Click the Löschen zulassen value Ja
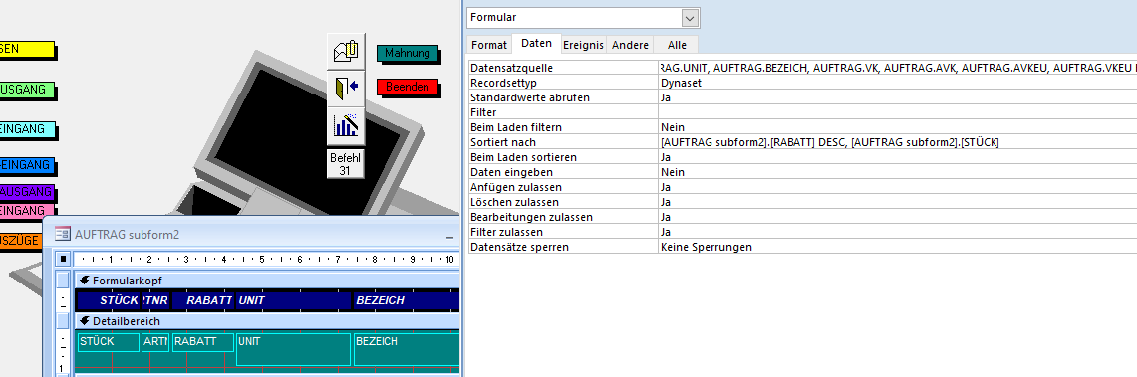This screenshot has width=1137, height=377. tap(898, 202)
